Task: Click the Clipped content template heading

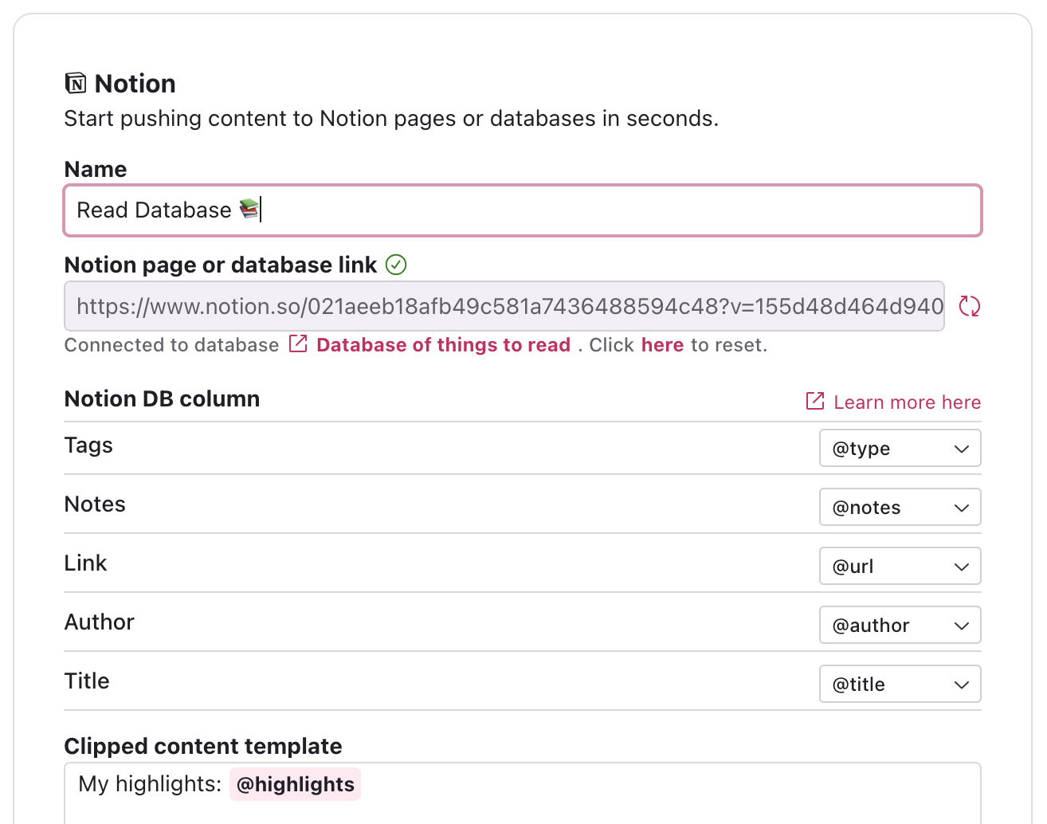Action: [x=203, y=746]
